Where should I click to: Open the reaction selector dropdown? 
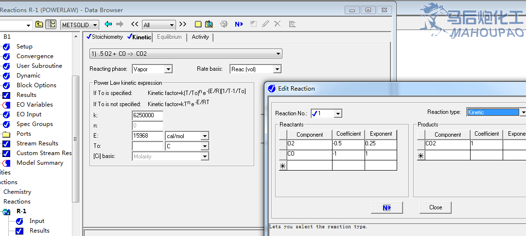tap(278, 53)
